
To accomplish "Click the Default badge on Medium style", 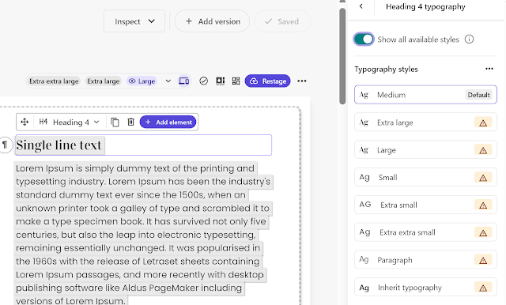I will click(479, 95).
